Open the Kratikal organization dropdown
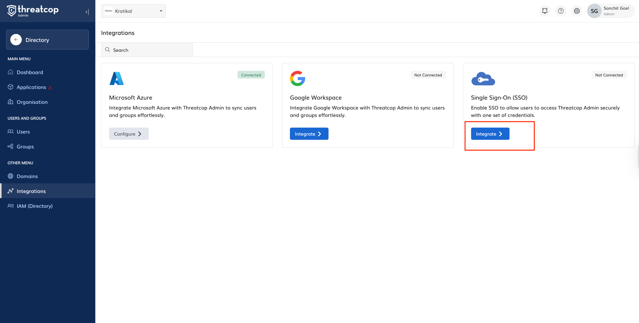The height and width of the screenshot is (323, 639). (133, 11)
